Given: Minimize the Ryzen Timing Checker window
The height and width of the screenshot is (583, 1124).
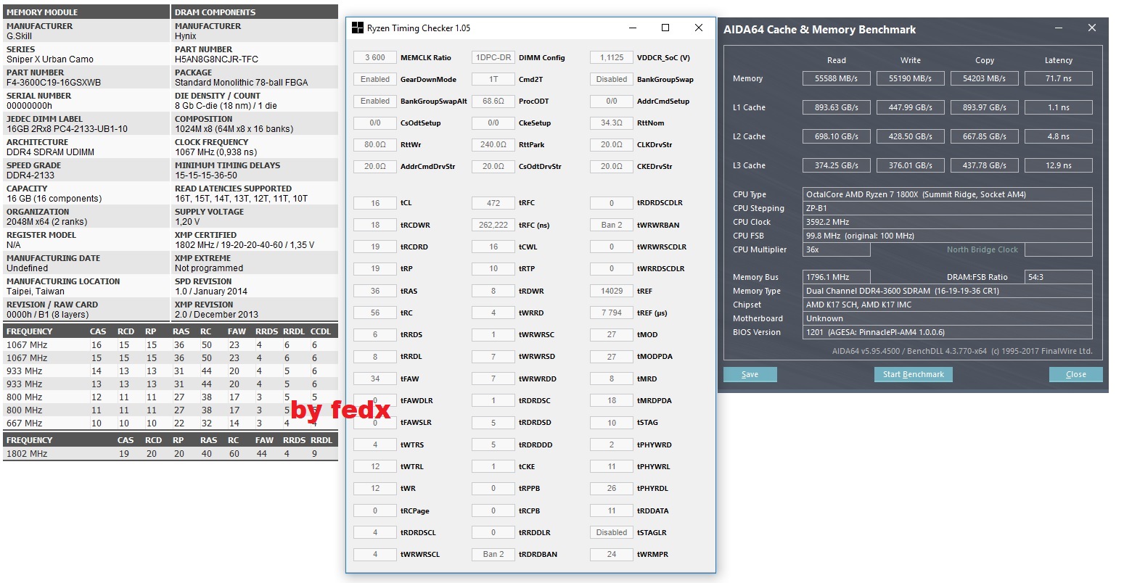Looking at the screenshot, I should [x=632, y=28].
